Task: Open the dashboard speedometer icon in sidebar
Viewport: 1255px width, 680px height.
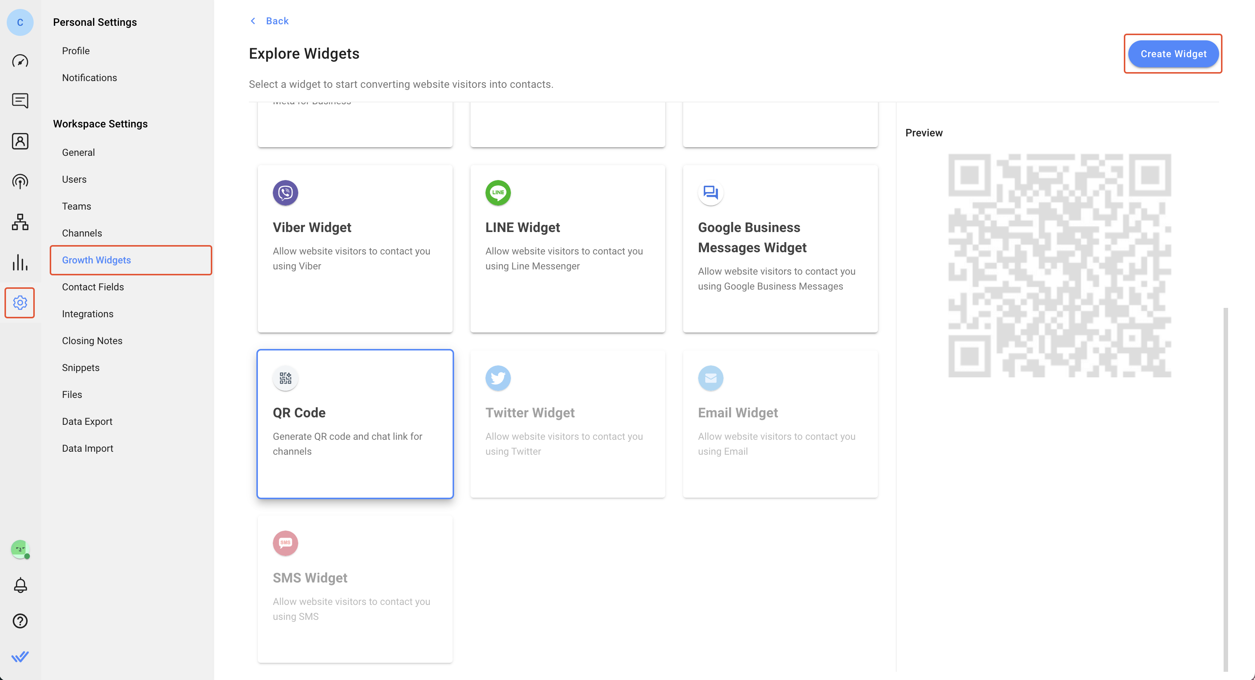Action: (x=20, y=61)
